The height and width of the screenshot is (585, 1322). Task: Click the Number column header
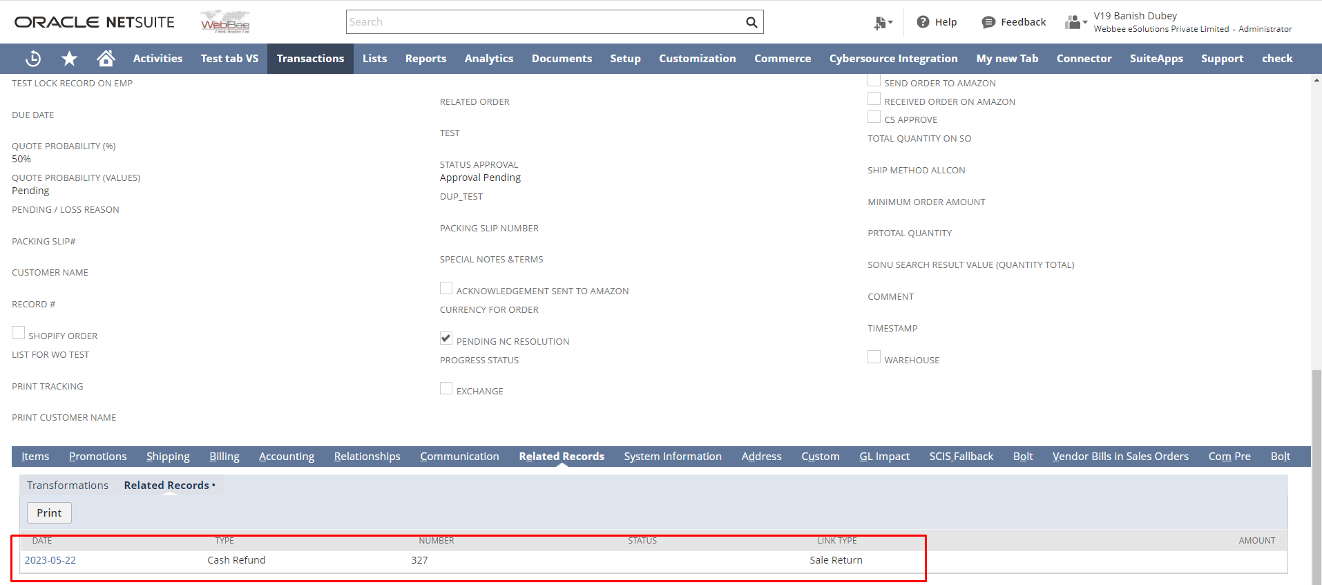click(x=436, y=541)
